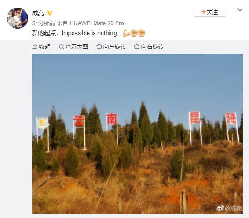
Task: Click the flexed bicep emoji
Action: (126, 33)
